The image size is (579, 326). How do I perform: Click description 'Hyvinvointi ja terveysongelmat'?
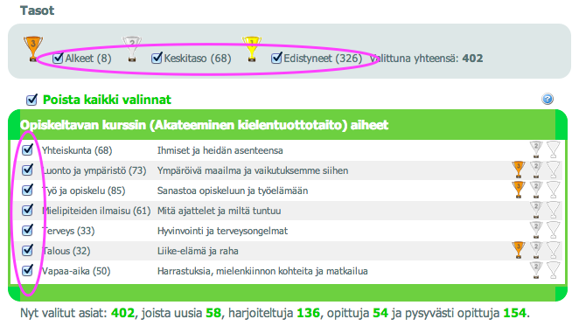(x=222, y=231)
